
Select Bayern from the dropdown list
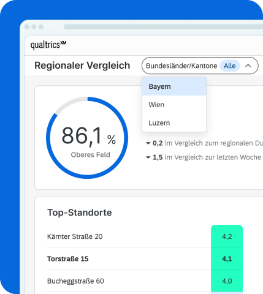[x=174, y=86]
